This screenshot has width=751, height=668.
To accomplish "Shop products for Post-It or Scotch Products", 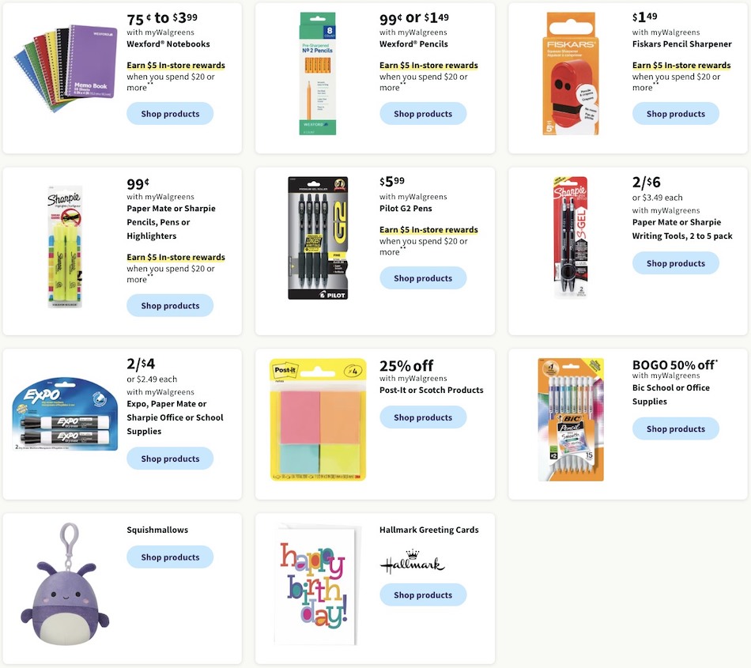I will (423, 417).
